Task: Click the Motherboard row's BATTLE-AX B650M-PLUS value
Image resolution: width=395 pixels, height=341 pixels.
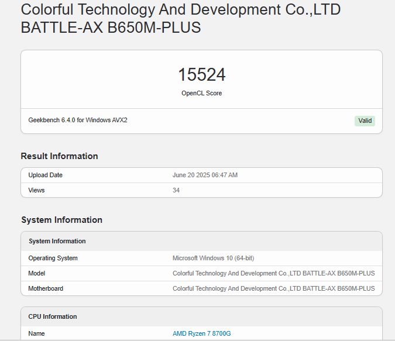Action: (273, 288)
